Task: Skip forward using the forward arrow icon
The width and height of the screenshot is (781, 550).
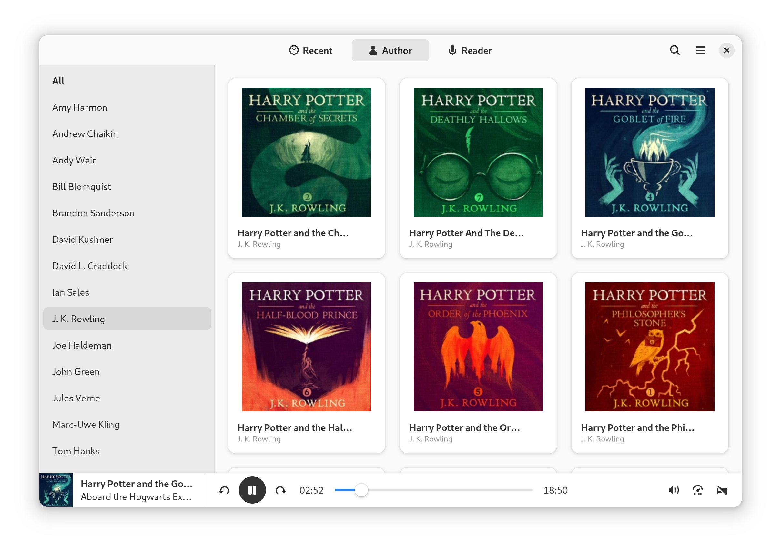Action: [x=280, y=490]
